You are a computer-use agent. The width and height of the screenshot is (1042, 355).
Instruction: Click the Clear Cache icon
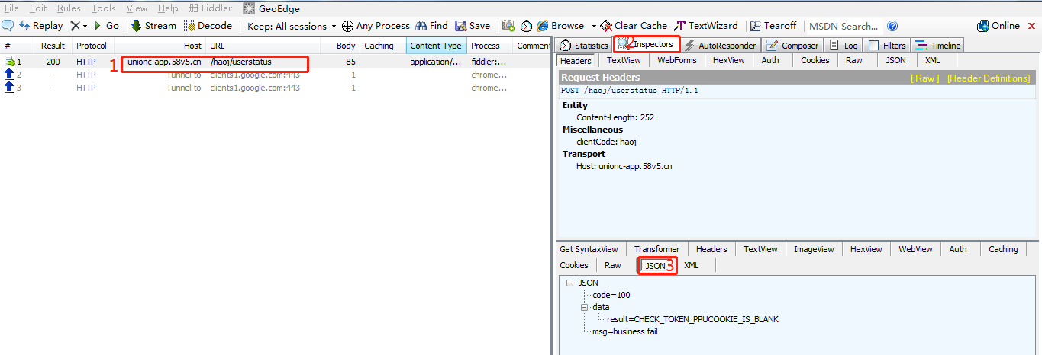tap(606, 26)
